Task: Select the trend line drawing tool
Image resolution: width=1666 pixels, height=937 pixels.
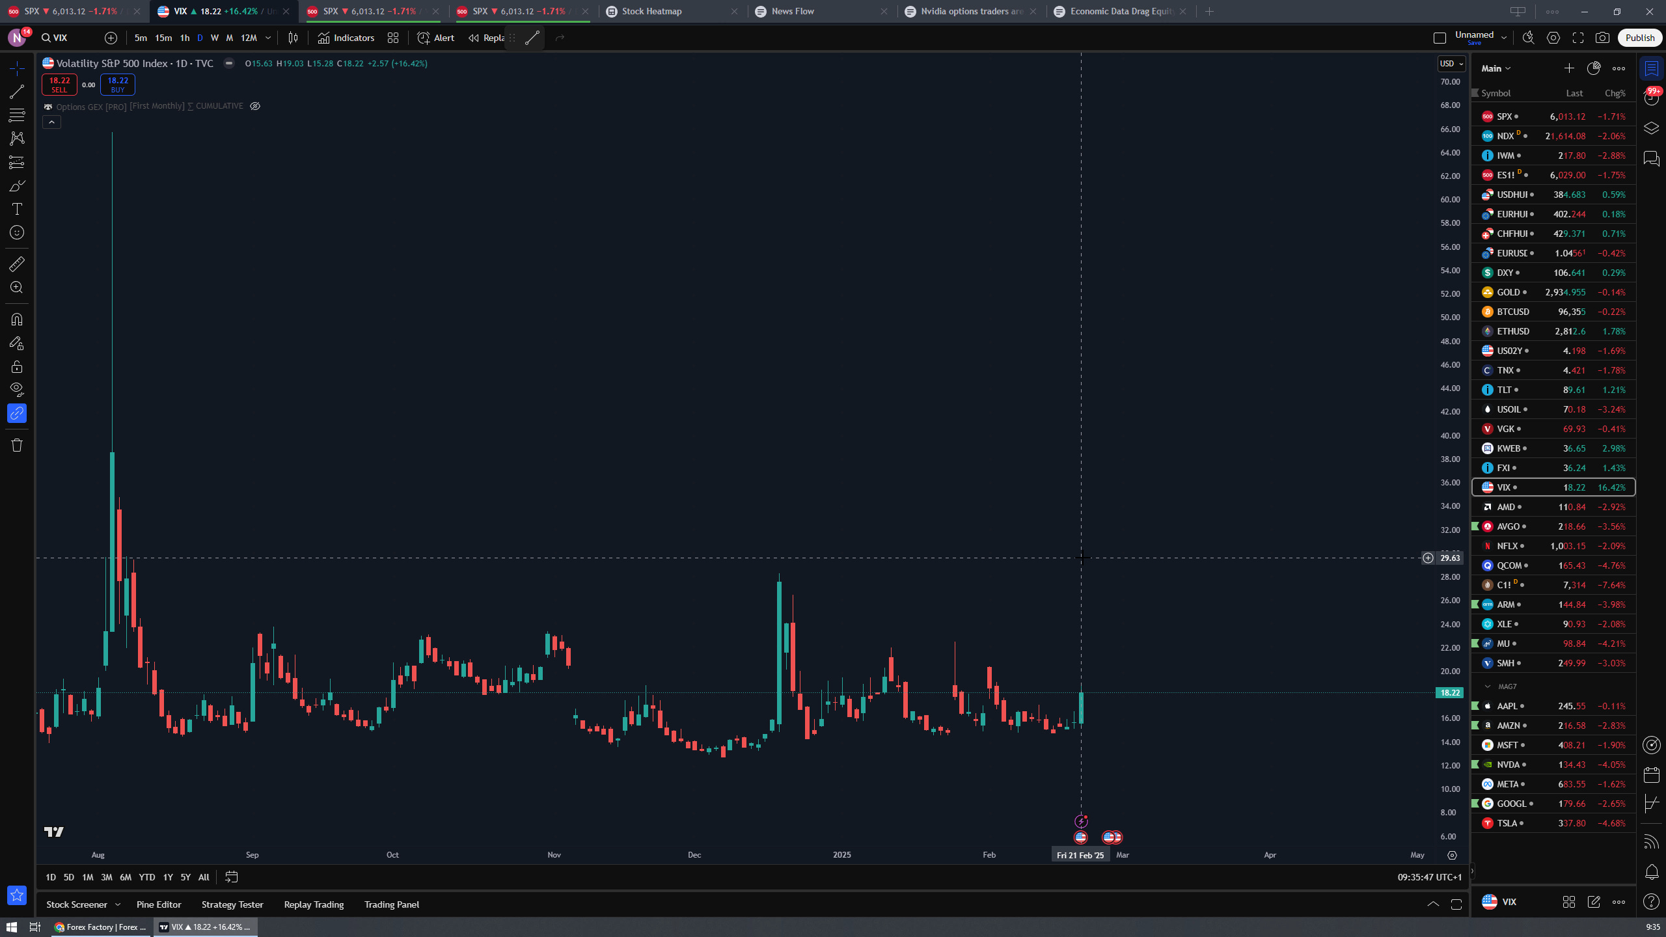Action: [17, 92]
